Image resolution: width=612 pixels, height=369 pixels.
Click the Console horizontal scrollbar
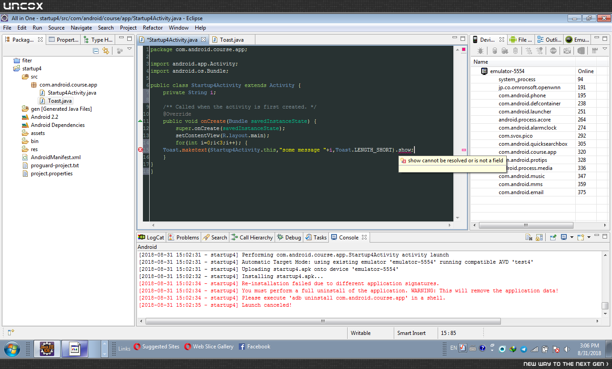pyautogui.click(x=323, y=321)
